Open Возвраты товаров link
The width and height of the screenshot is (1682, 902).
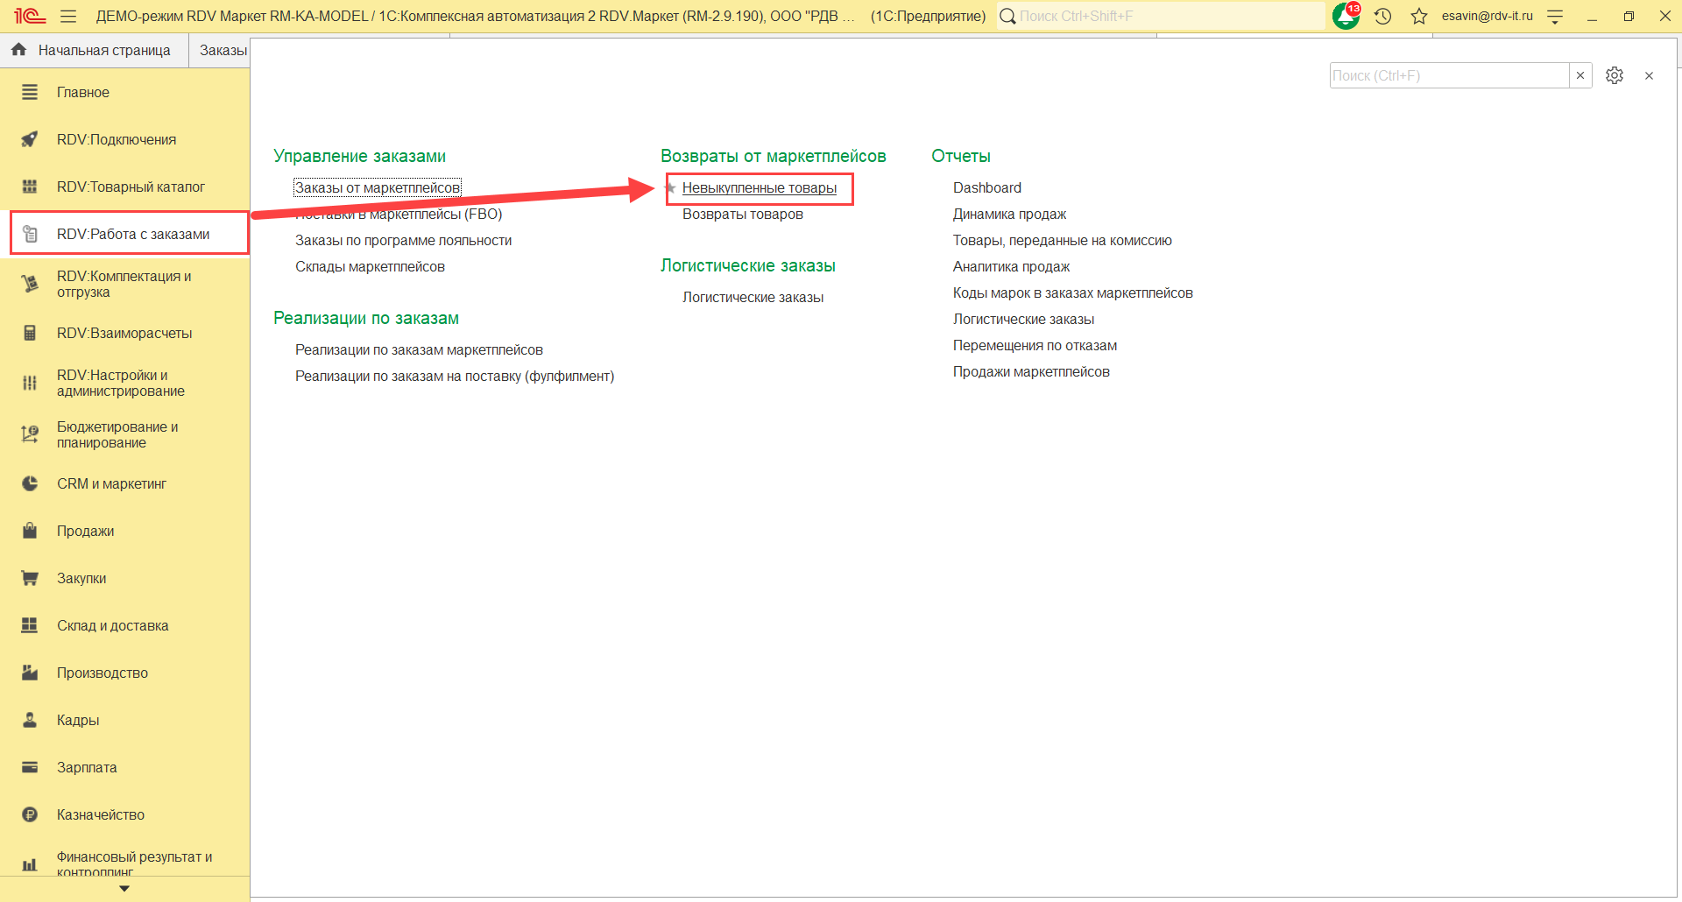pos(742,215)
